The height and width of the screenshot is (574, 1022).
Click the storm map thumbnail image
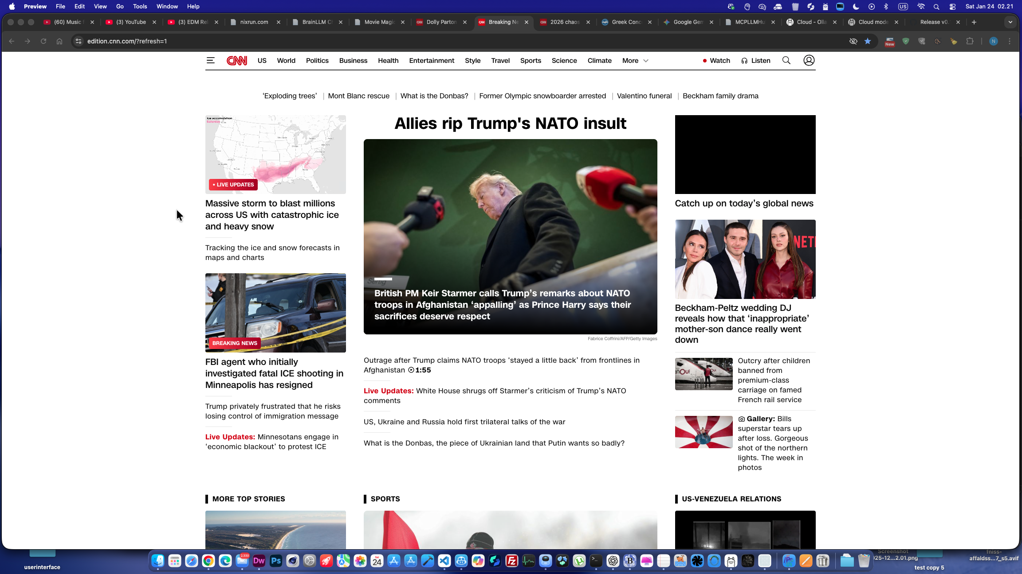[x=275, y=155]
